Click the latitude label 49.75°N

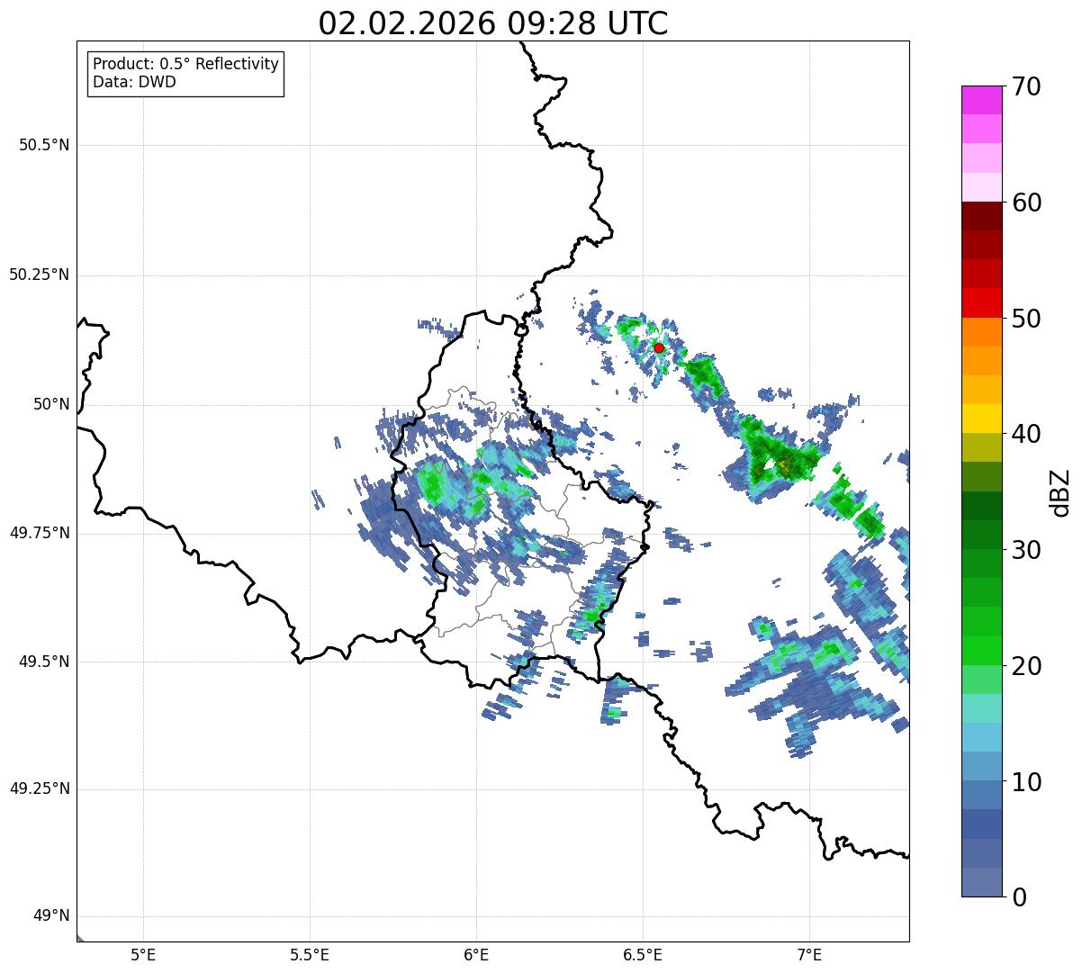click(x=40, y=533)
